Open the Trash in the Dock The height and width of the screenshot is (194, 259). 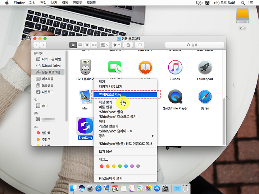pos(185,188)
